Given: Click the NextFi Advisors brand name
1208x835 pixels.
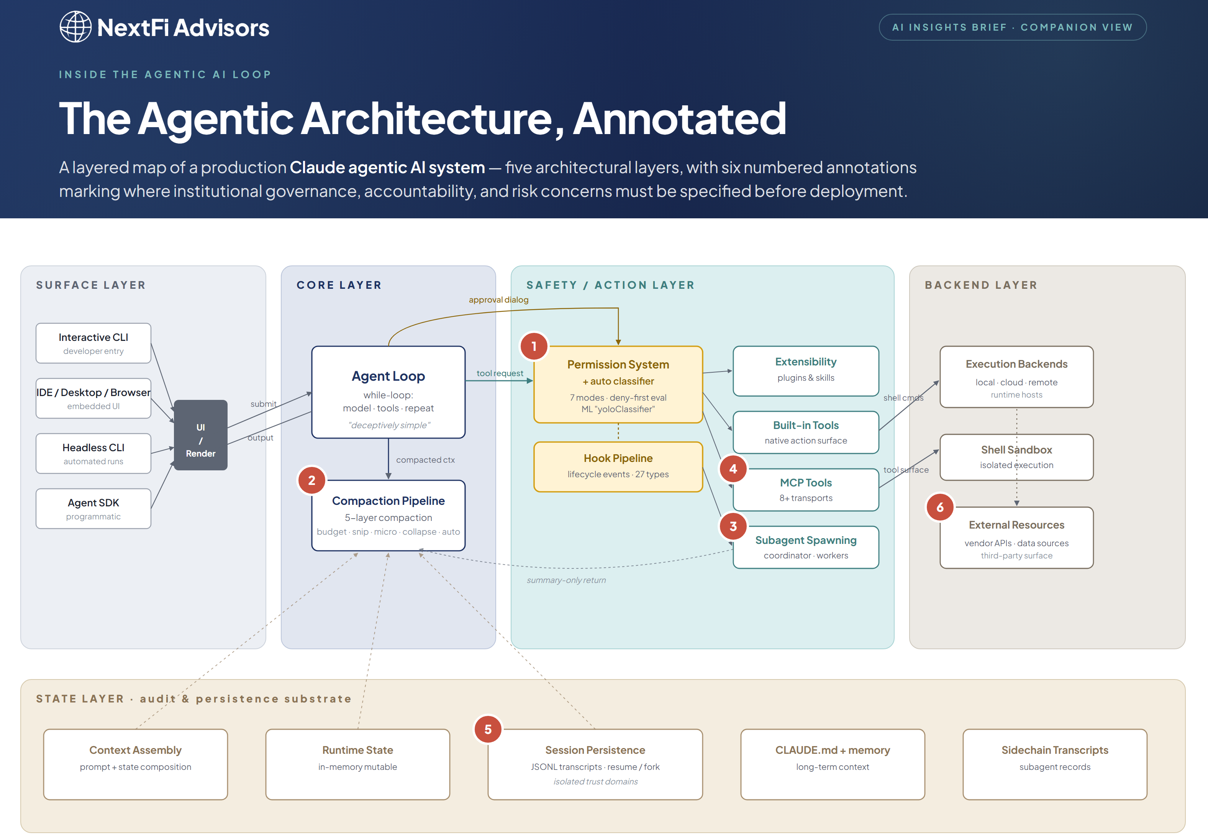Looking at the screenshot, I should pos(183,28).
